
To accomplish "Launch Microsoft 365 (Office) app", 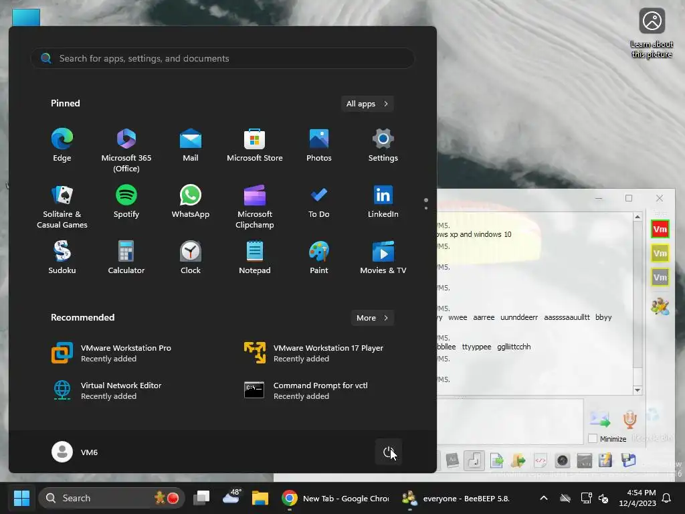I will [x=126, y=151].
